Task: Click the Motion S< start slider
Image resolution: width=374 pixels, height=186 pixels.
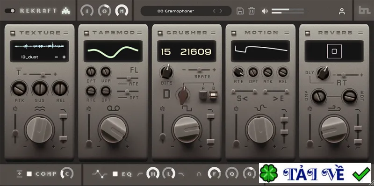Action: (244, 91)
